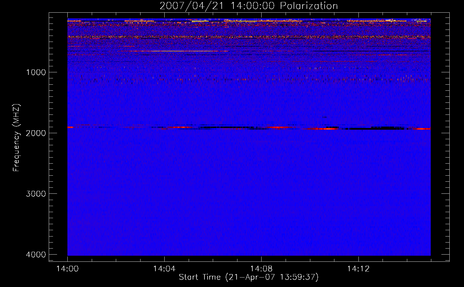The height and width of the screenshot is (287, 464).
Task: Click the 4000 frequency tick label
Action: tap(36, 255)
